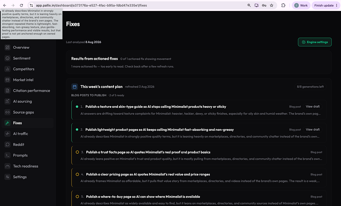Open AI sourcing page
Viewport: 341px width, 206px height.
click(22, 102)
